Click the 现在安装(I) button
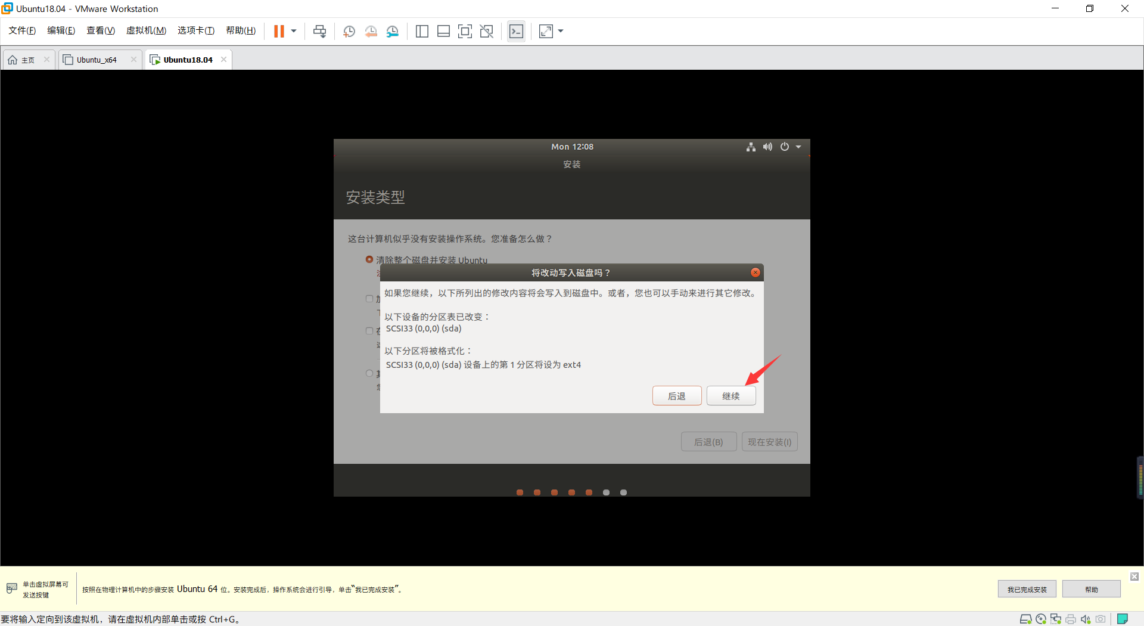Screen dimensions: 1144x626 point(770,442)
